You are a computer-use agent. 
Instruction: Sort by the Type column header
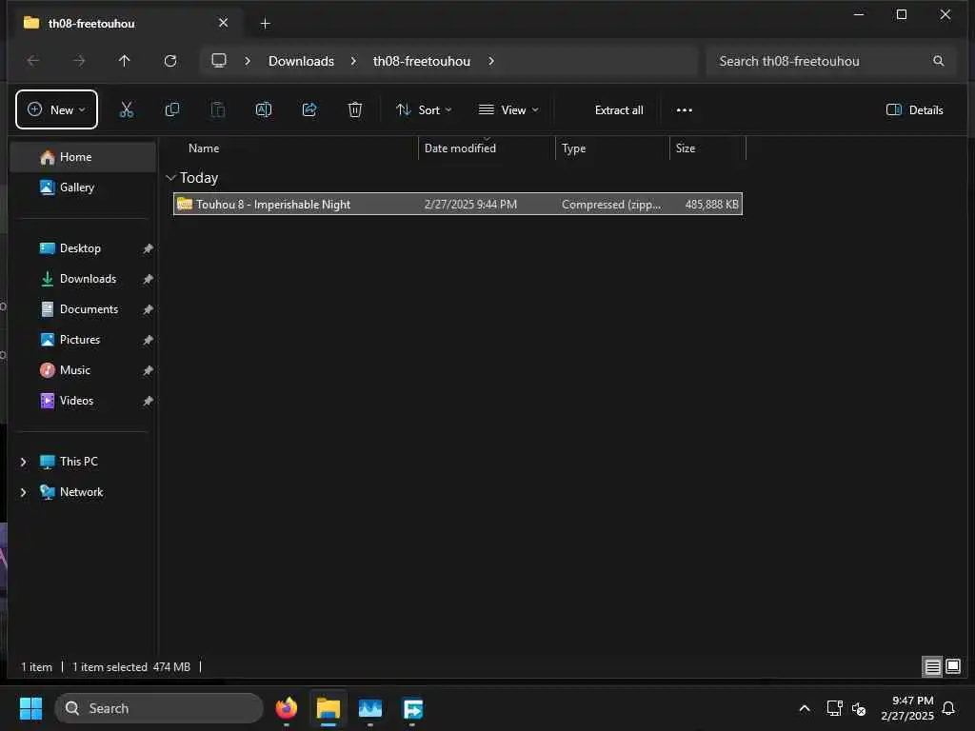click(x=612, y=148)
